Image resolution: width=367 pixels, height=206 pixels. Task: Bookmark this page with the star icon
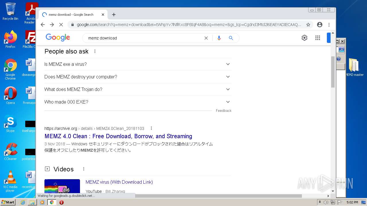pyautogui.click(x=308, y=25)
